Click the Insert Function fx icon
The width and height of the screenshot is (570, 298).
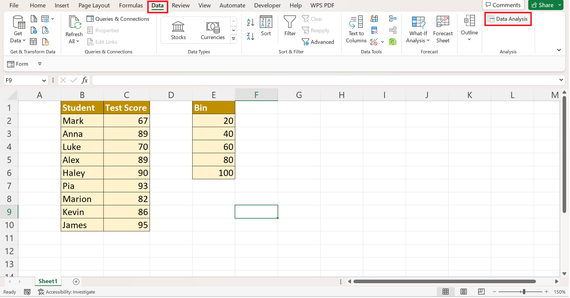pyautogui.click(x=85, y=80)
